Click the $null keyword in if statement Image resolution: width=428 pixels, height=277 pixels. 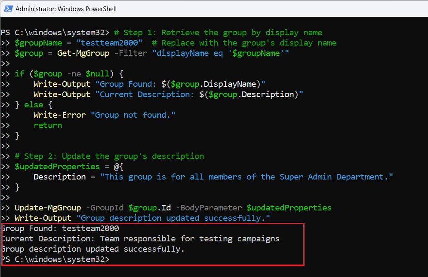(98, 74)
